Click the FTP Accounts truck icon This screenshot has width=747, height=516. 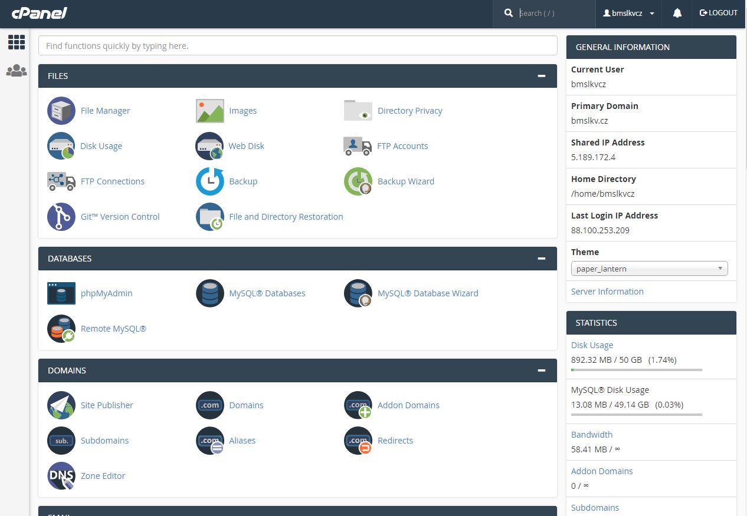tap(358, 146)
